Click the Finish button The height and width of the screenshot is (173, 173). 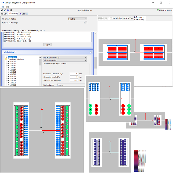pos(160,10)
